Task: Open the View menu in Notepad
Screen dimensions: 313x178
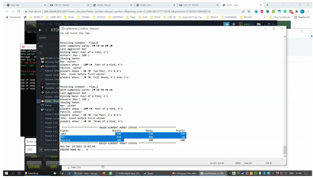Action: click(x=81, y=33)
